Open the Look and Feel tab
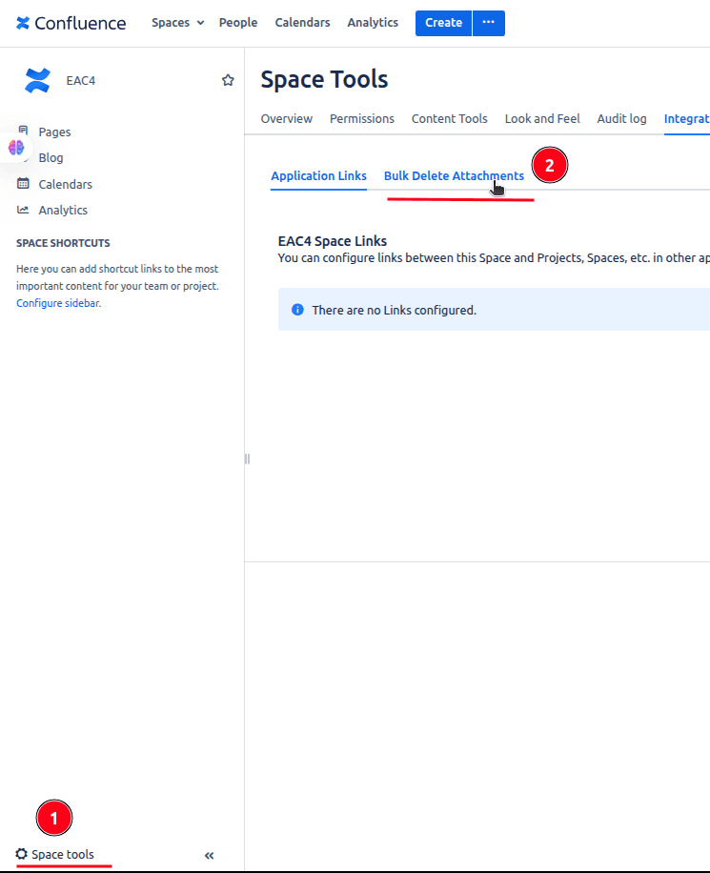 point(542,119)
